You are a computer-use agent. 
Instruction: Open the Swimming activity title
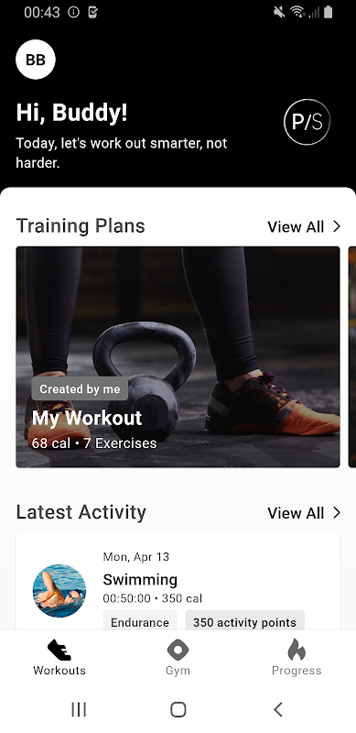140,580
